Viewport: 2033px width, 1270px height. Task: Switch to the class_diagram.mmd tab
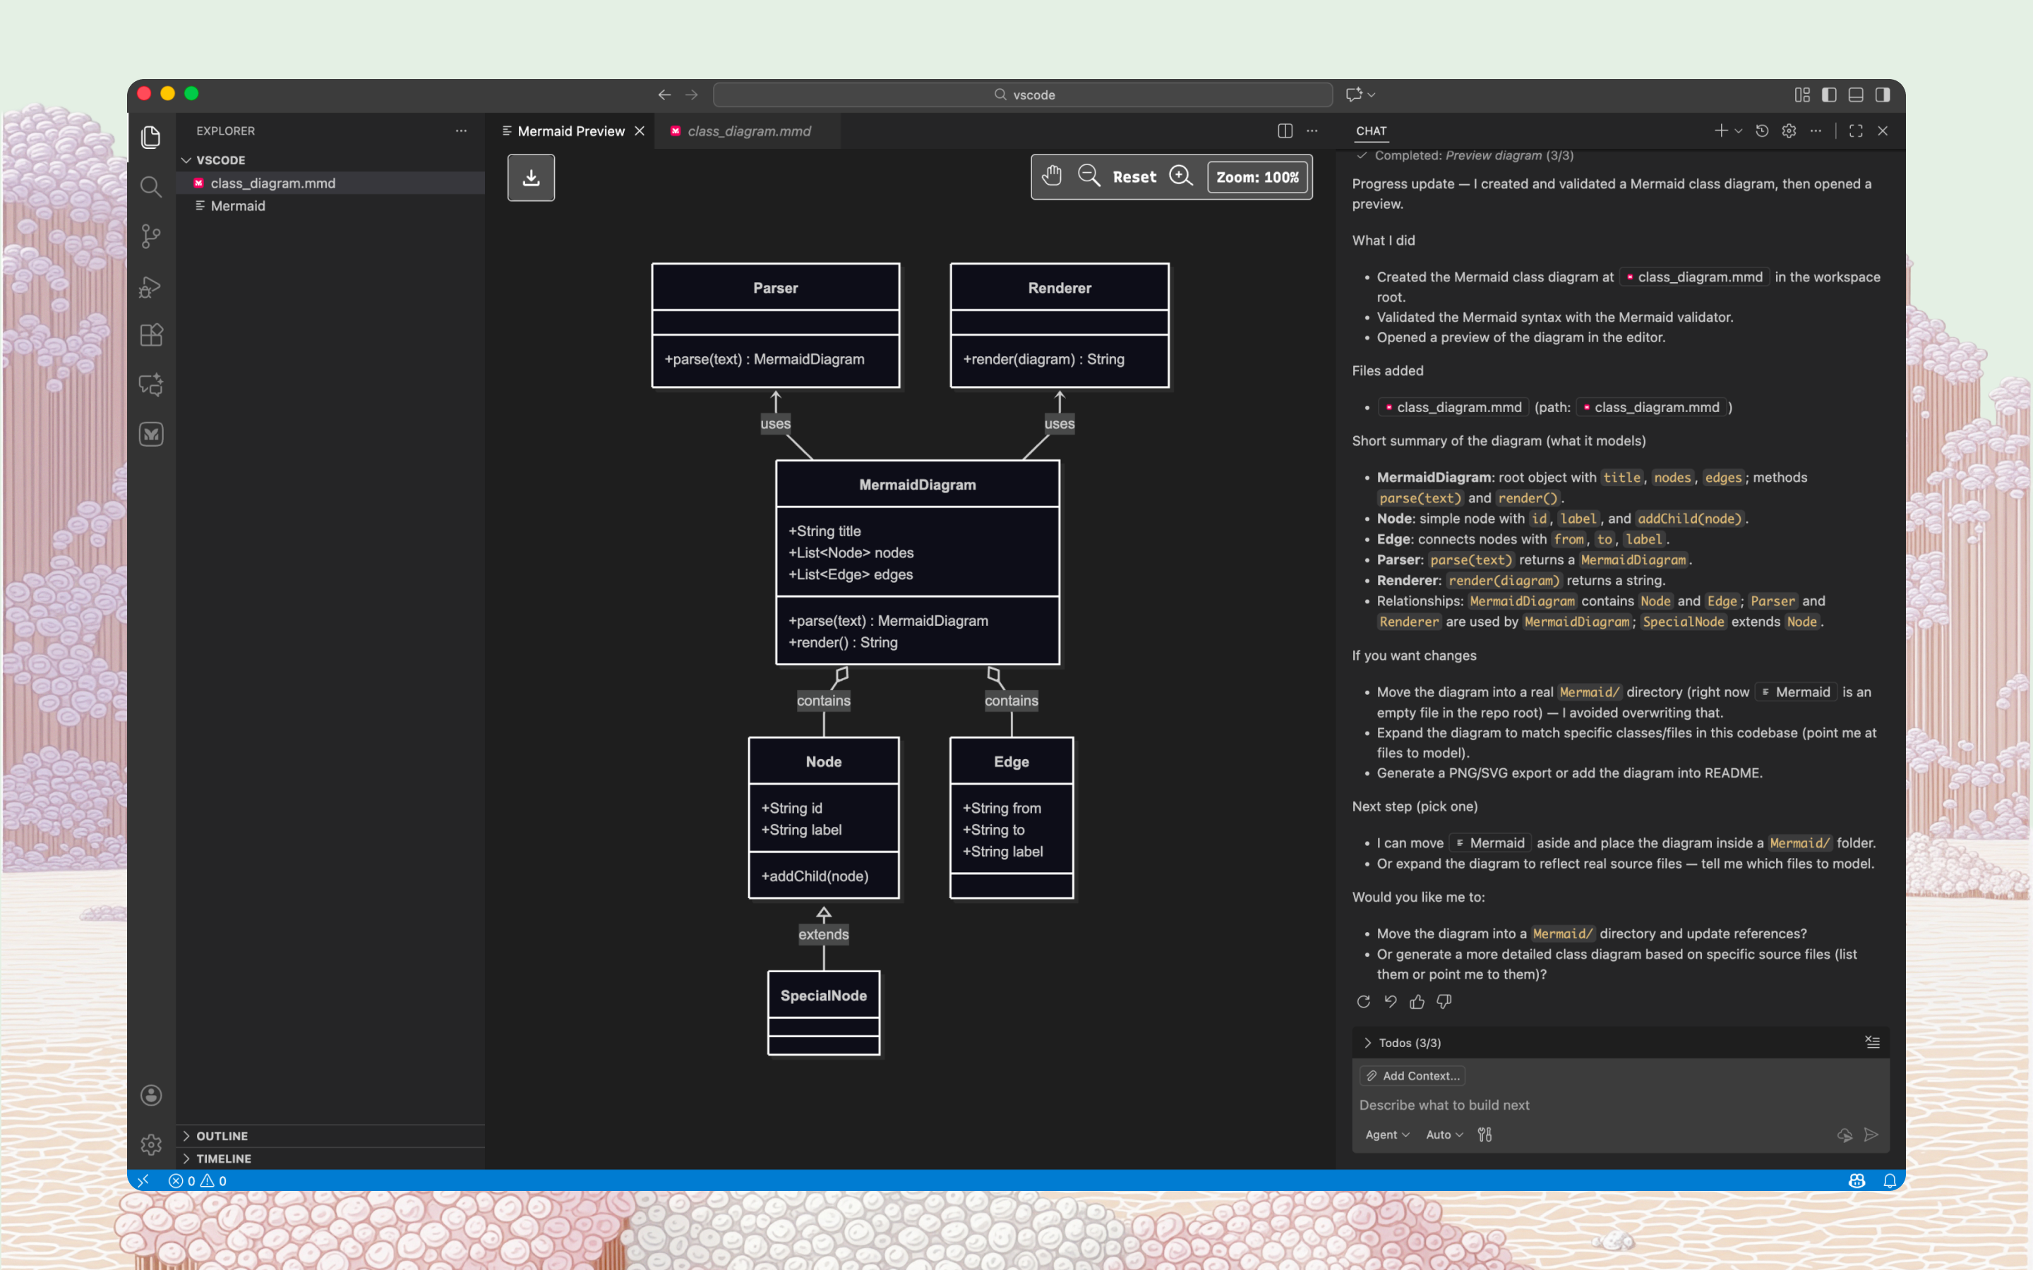748,131
